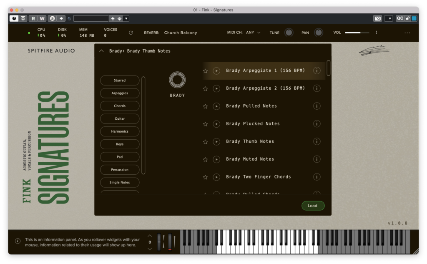Click the vertical marker right of the VOL slider

377,33
